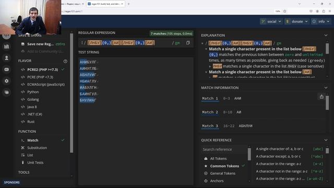This screenshot has height=188, width=334.
Task: Collapse the top regex explanation tree arrow
Action: pyautogui.click(x=202, y=43)
